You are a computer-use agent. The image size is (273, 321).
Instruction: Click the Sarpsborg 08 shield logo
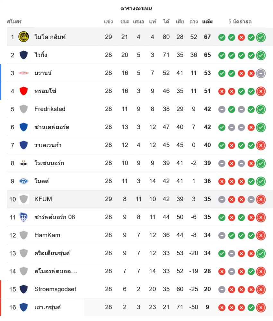(23, 217)
